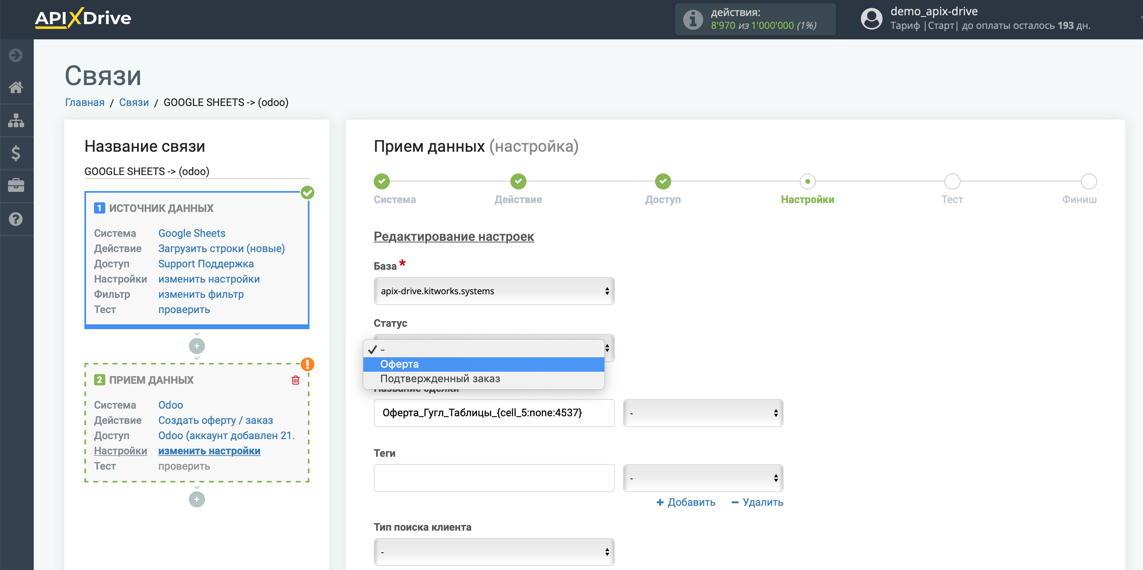Click receiver изменить настройки bold link
Viewport: 1143px width, 570px height.
click(x=209, y=451)
